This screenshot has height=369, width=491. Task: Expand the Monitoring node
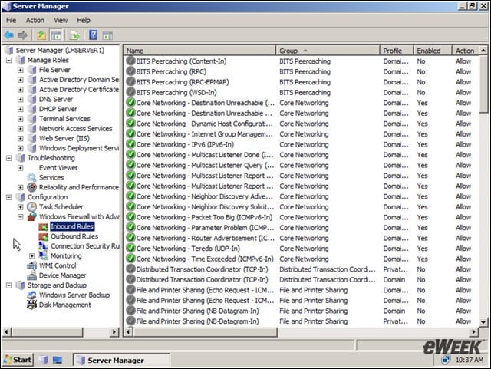tap(32, 256)
